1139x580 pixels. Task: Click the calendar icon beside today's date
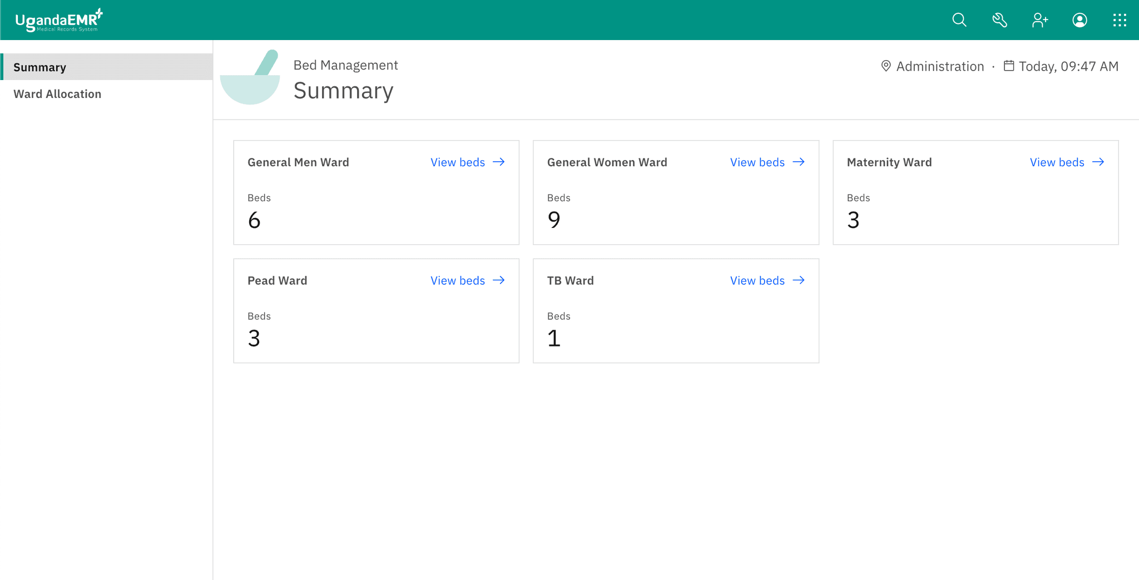click(1009, 66)
